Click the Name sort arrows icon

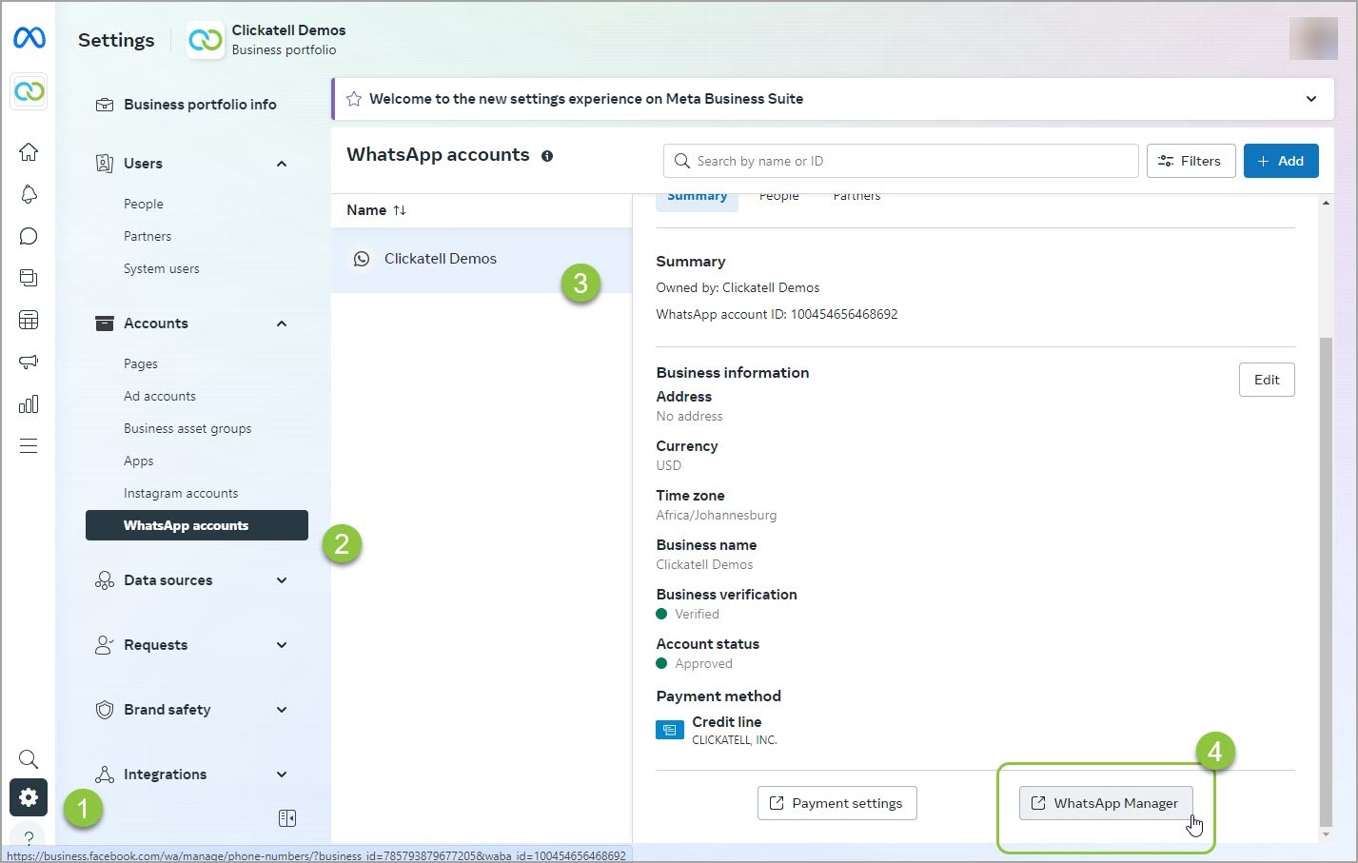point(400,210)
